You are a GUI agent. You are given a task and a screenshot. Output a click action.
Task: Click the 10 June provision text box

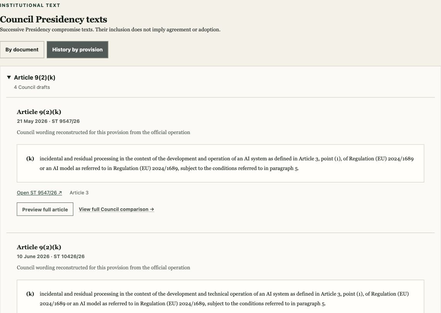point(221,296)
